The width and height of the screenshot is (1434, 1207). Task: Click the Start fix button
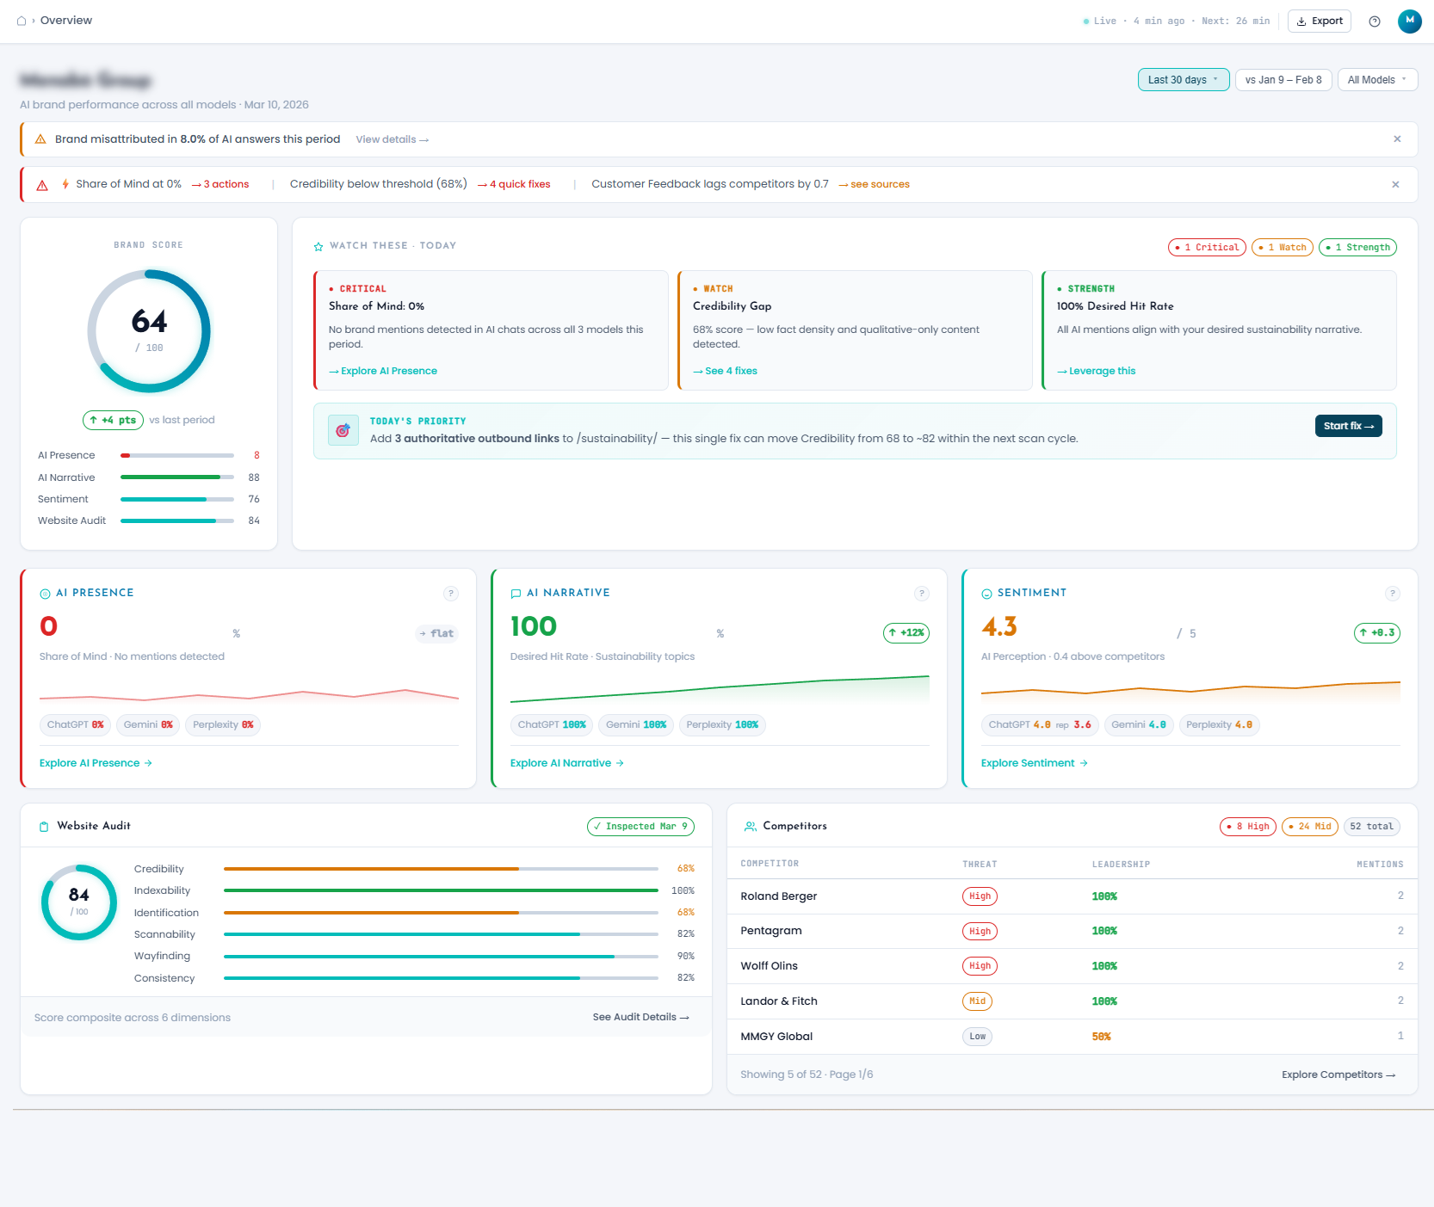click(1348, 425)
